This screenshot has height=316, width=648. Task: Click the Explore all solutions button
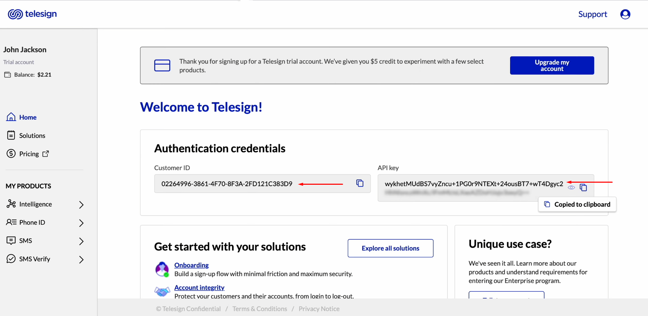390,248
